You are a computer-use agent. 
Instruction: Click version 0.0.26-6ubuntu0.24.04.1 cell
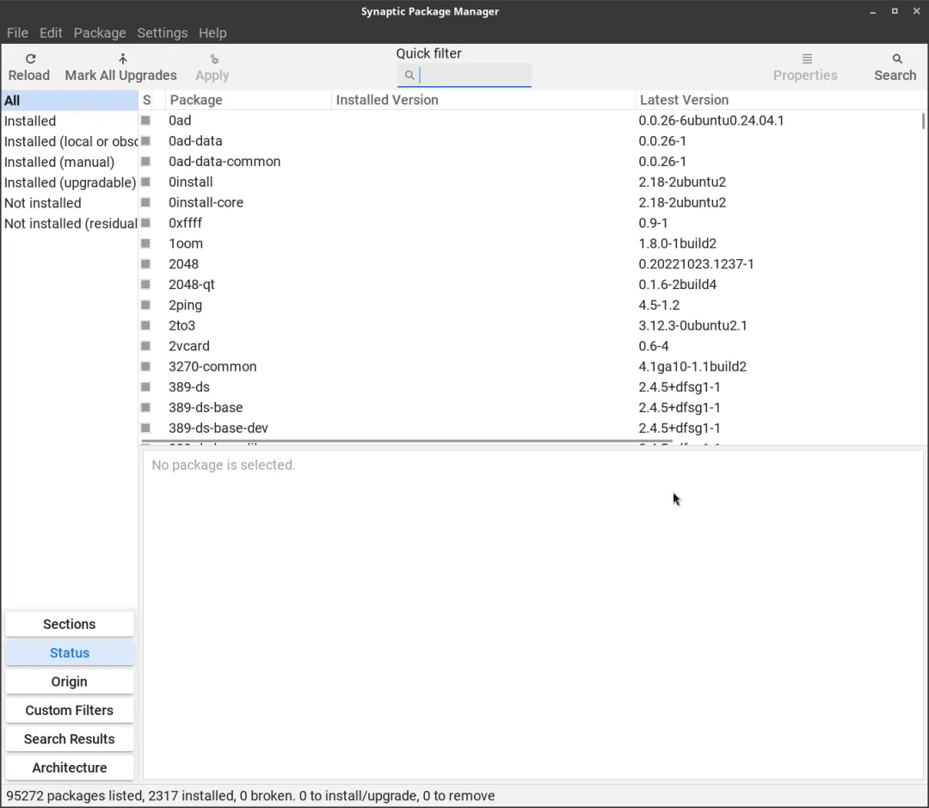click(x=711, y=120)
